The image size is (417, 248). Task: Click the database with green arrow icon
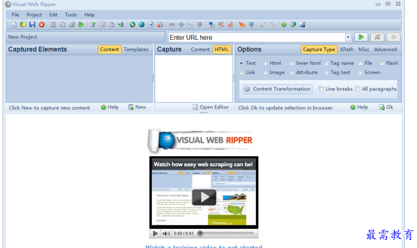click(121, 25)
